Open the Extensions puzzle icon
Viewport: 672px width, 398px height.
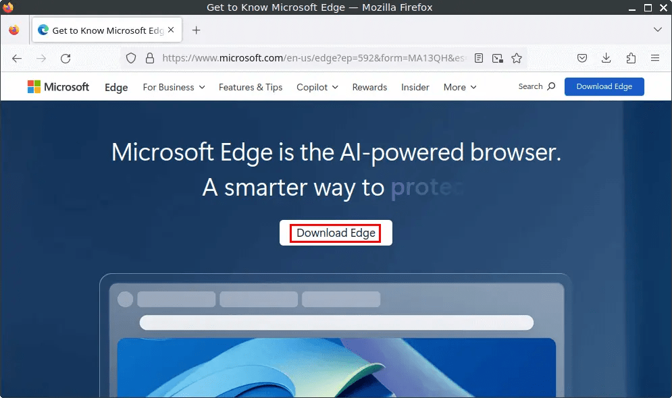[631, 58]
